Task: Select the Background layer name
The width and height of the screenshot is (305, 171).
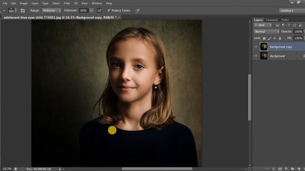Action: tap(277, 56)
